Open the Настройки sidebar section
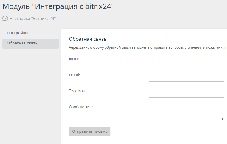 pos(17,33)
